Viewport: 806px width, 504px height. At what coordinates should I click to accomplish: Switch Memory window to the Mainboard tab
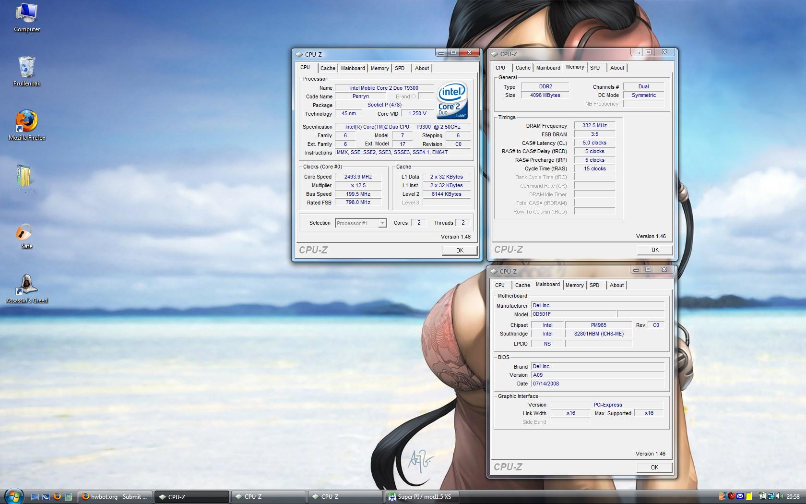click(548, 68)
